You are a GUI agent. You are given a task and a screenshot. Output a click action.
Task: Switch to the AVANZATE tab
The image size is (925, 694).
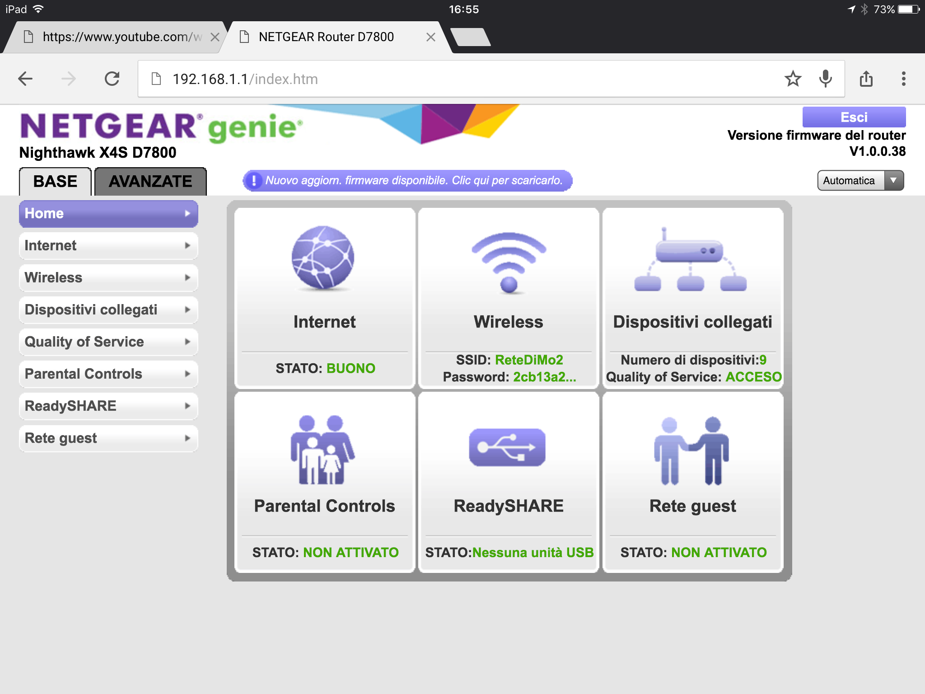point(150,182)
